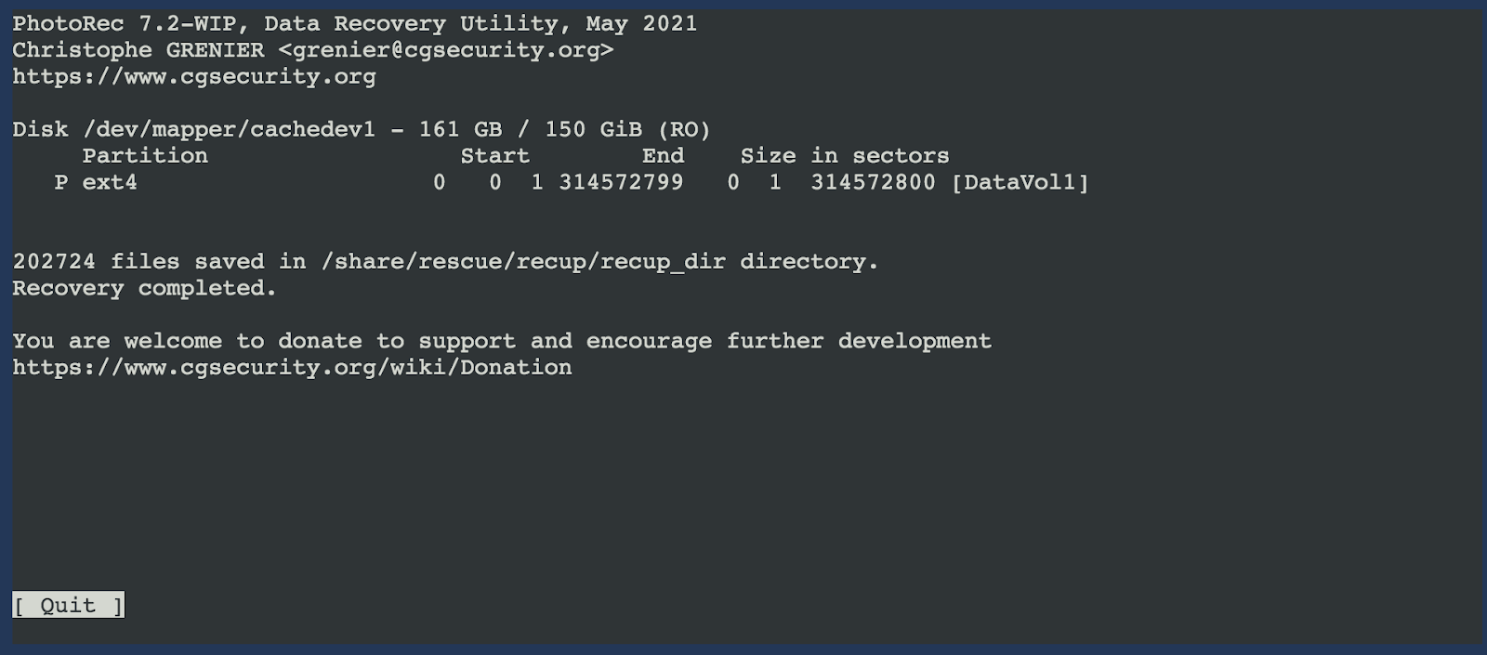
Task: Click the Partition column header
Action: (145, 155)
